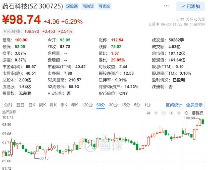Open the 前复权 adjustment dropdown

click(198, 113)
